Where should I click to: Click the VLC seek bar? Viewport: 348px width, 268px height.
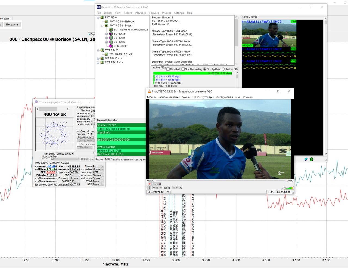click(219, 180)
